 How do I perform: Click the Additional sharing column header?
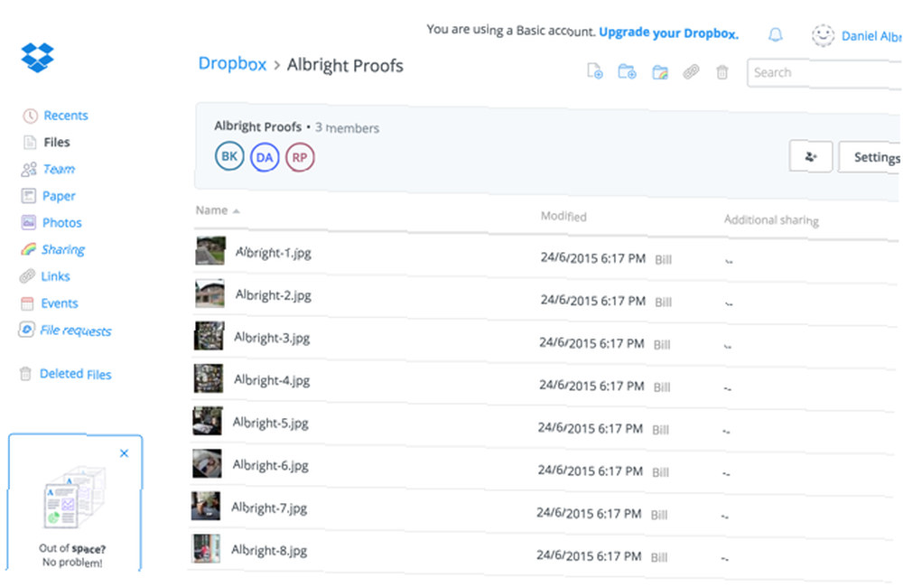771,220
